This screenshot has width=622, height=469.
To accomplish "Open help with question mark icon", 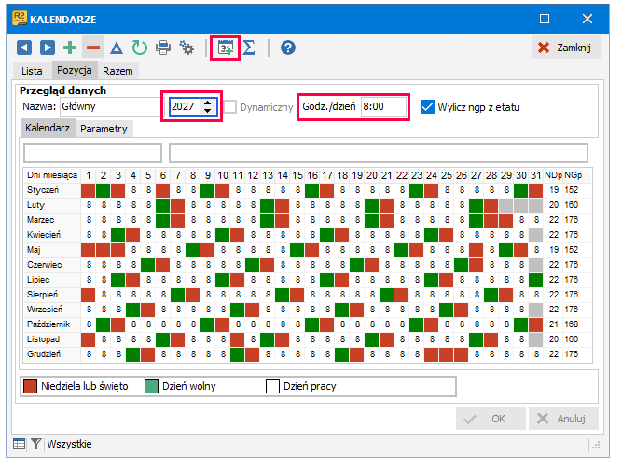I will 288,48.
